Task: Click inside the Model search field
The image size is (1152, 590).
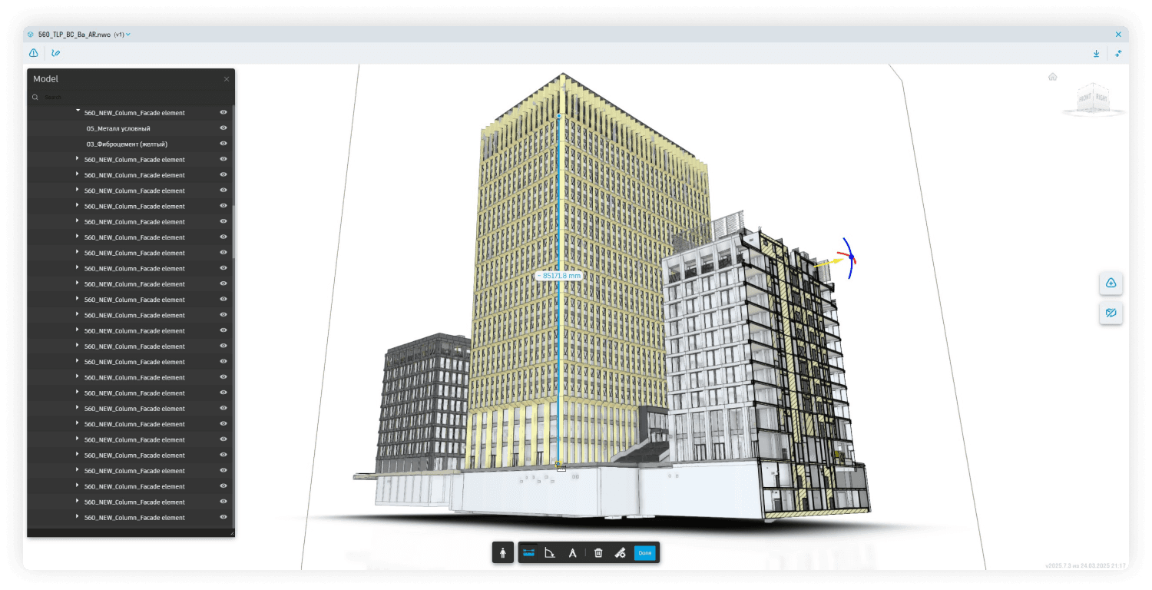Action: pos(92,97)
